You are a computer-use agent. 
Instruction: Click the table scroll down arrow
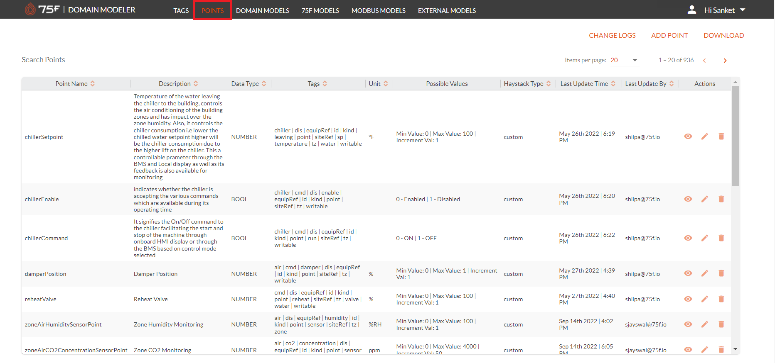[x=735, y=349]
